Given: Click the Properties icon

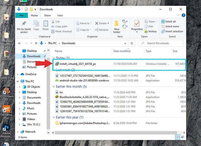Looking at the screenshot, I should click(137, 24).
